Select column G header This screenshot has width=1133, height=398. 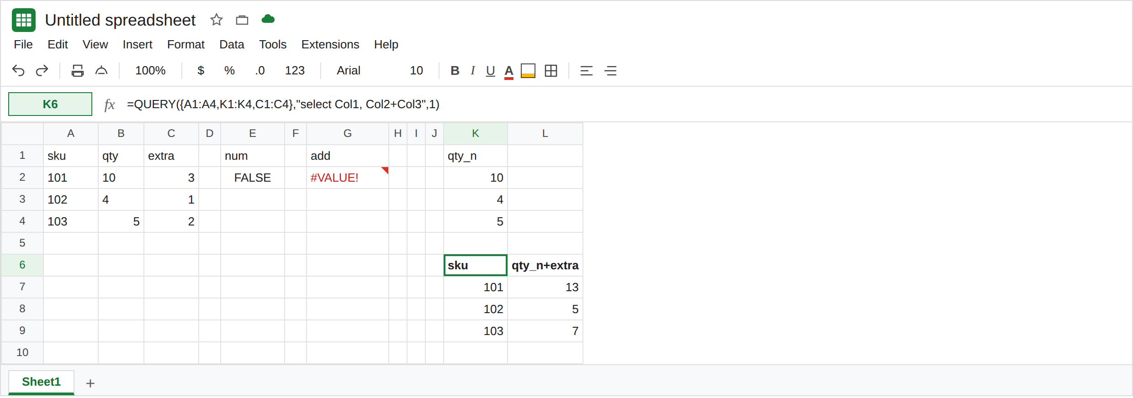click(348, 133)
